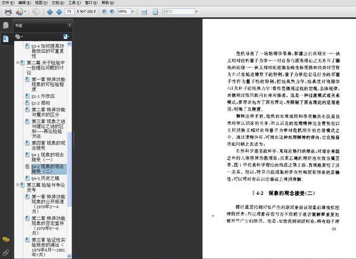Open the 工具 menu
Screen dimensions: 356x259
tap(75, 3)
